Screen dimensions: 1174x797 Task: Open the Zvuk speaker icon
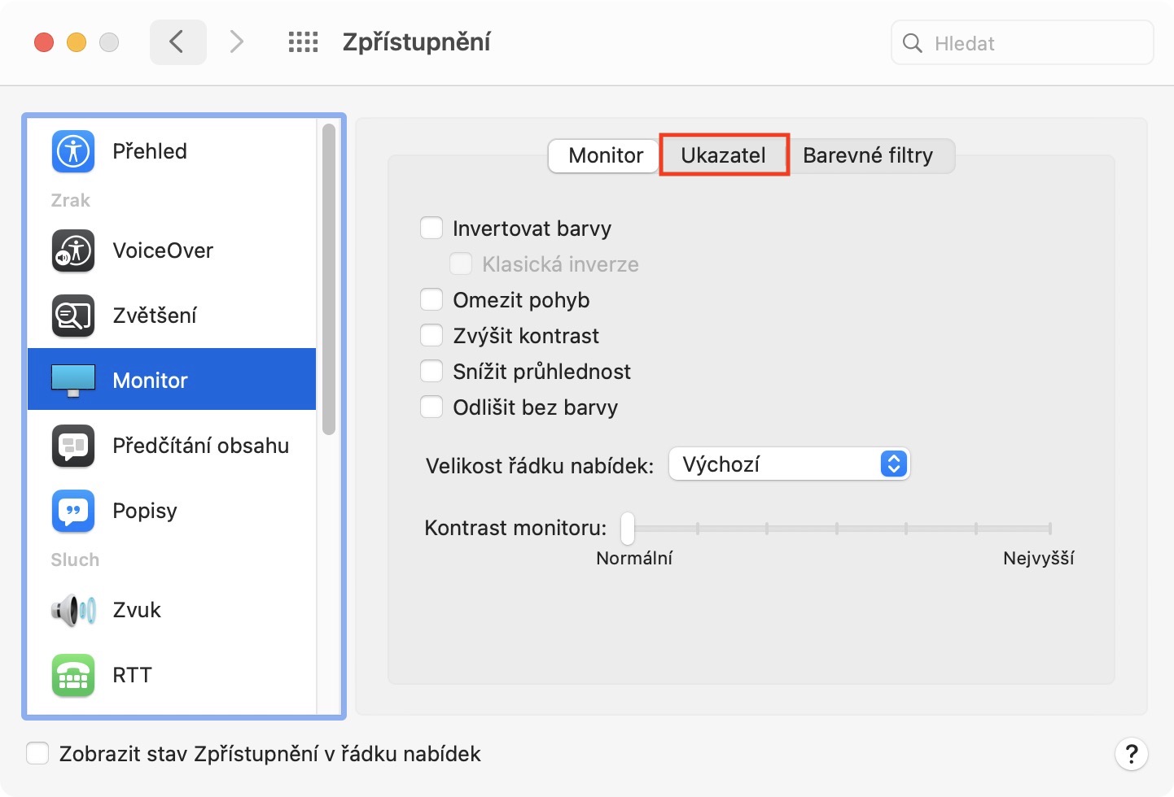pos(73,610)
